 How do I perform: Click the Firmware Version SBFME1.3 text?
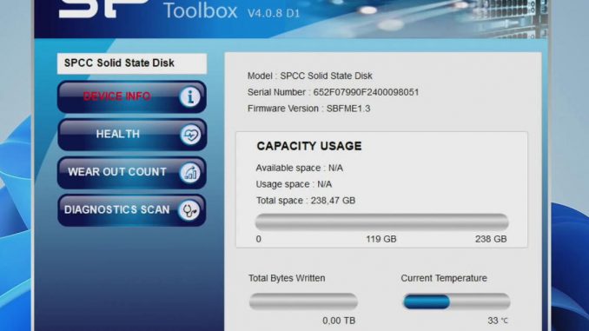click(308, 109)
